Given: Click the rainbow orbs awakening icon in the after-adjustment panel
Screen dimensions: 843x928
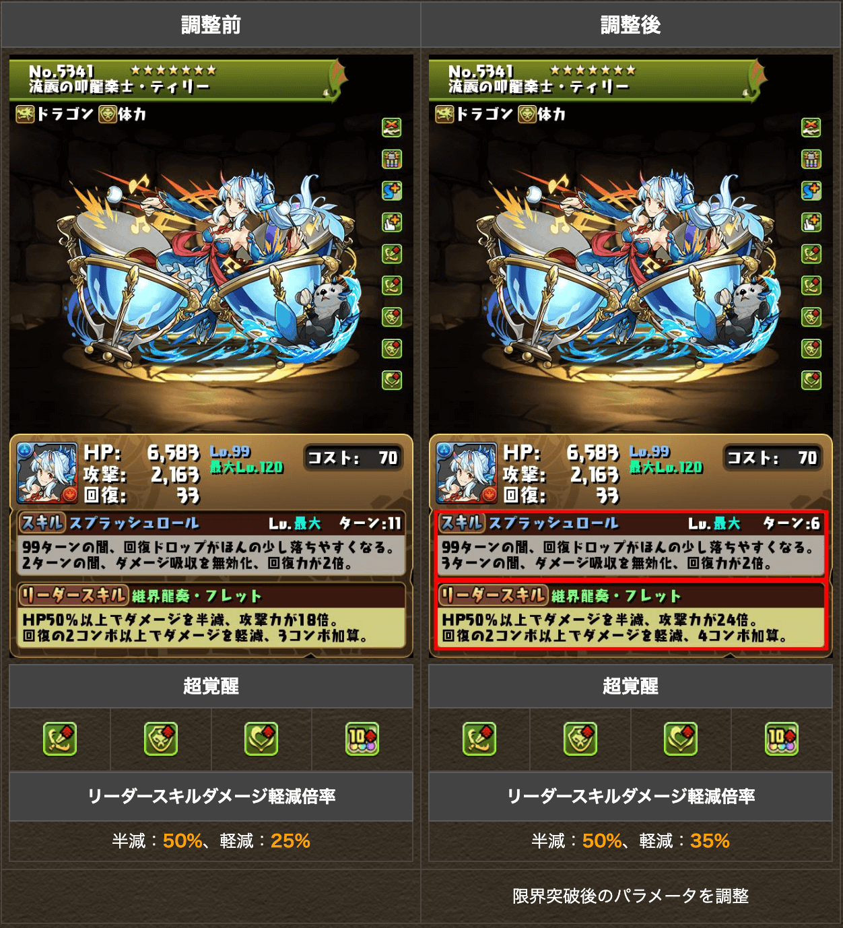Looking at the screenshot, I should tap(811, 160).
